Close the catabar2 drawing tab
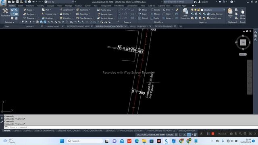 point(42,26)
